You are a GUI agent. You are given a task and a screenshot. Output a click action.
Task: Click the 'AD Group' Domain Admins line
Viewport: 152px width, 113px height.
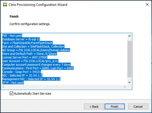[x=36, y=50]
